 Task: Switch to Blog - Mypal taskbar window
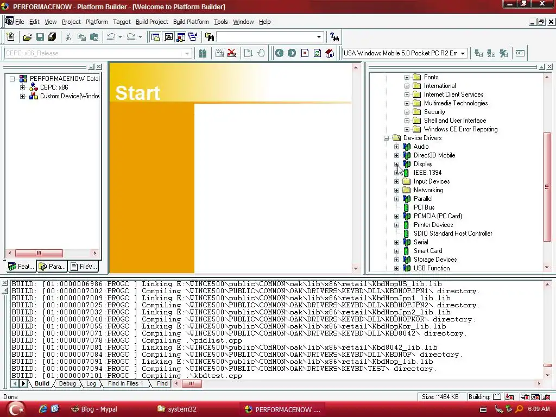click(94, 409)
